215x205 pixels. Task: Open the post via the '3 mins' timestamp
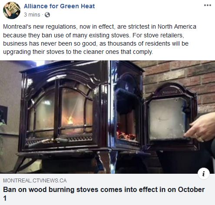[x=32, y=15]
